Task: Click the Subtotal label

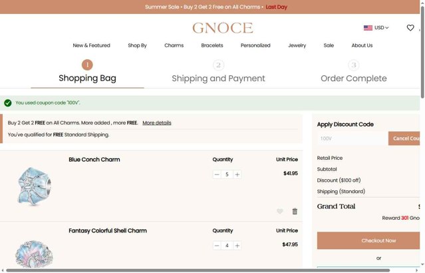Action: 327,169
